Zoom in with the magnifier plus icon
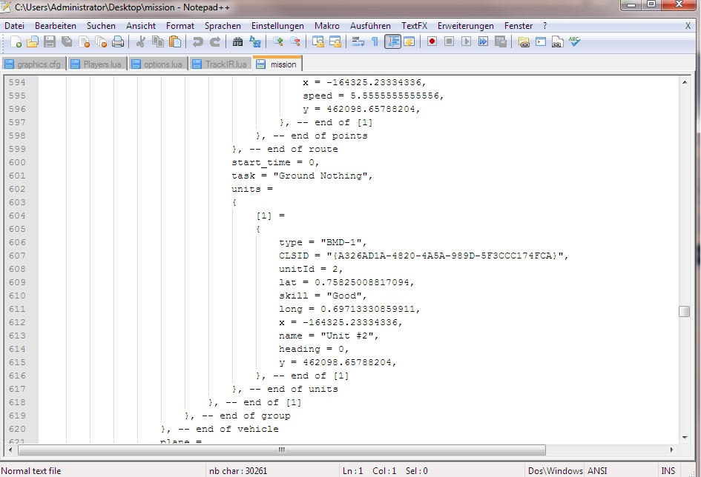 (x=277, y=42)
